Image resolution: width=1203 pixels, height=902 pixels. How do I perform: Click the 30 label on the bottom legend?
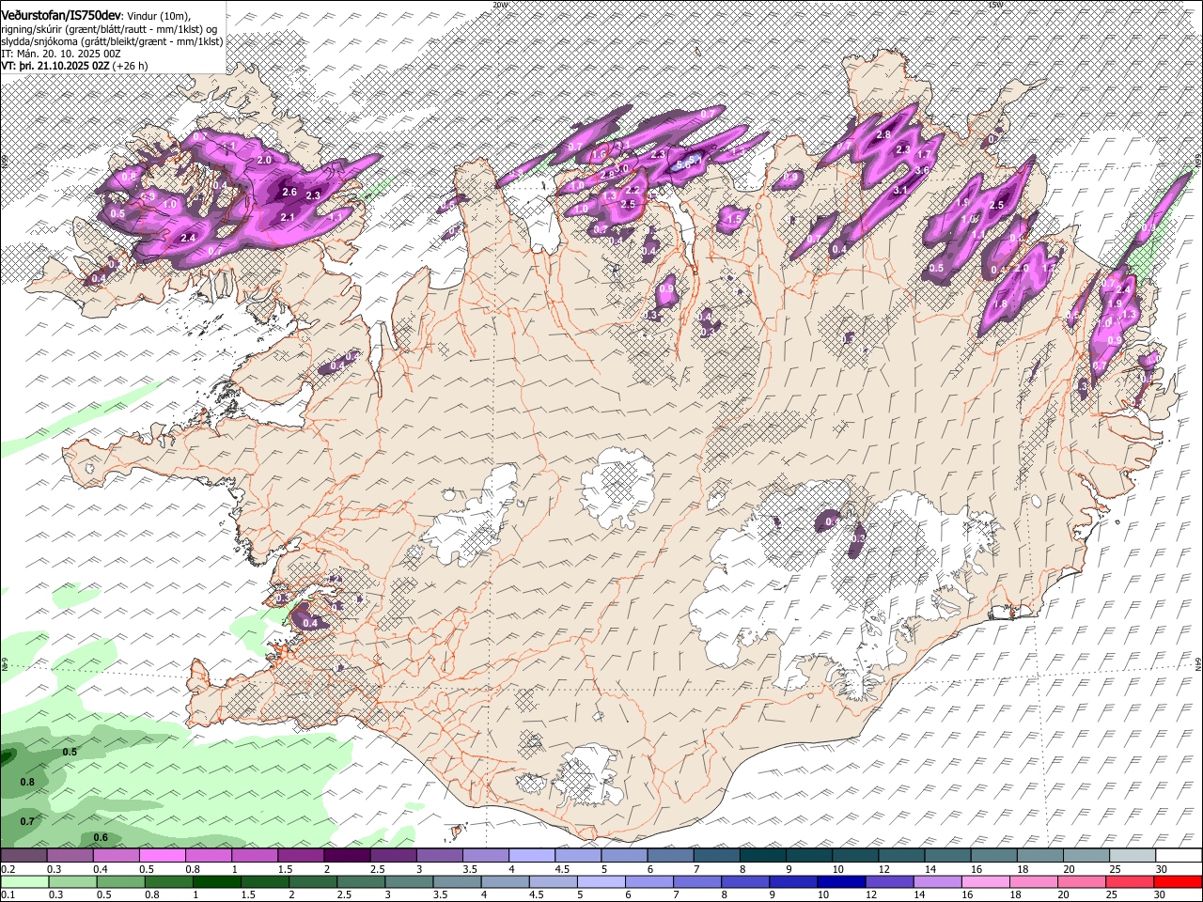click(x=1159, y=895)
